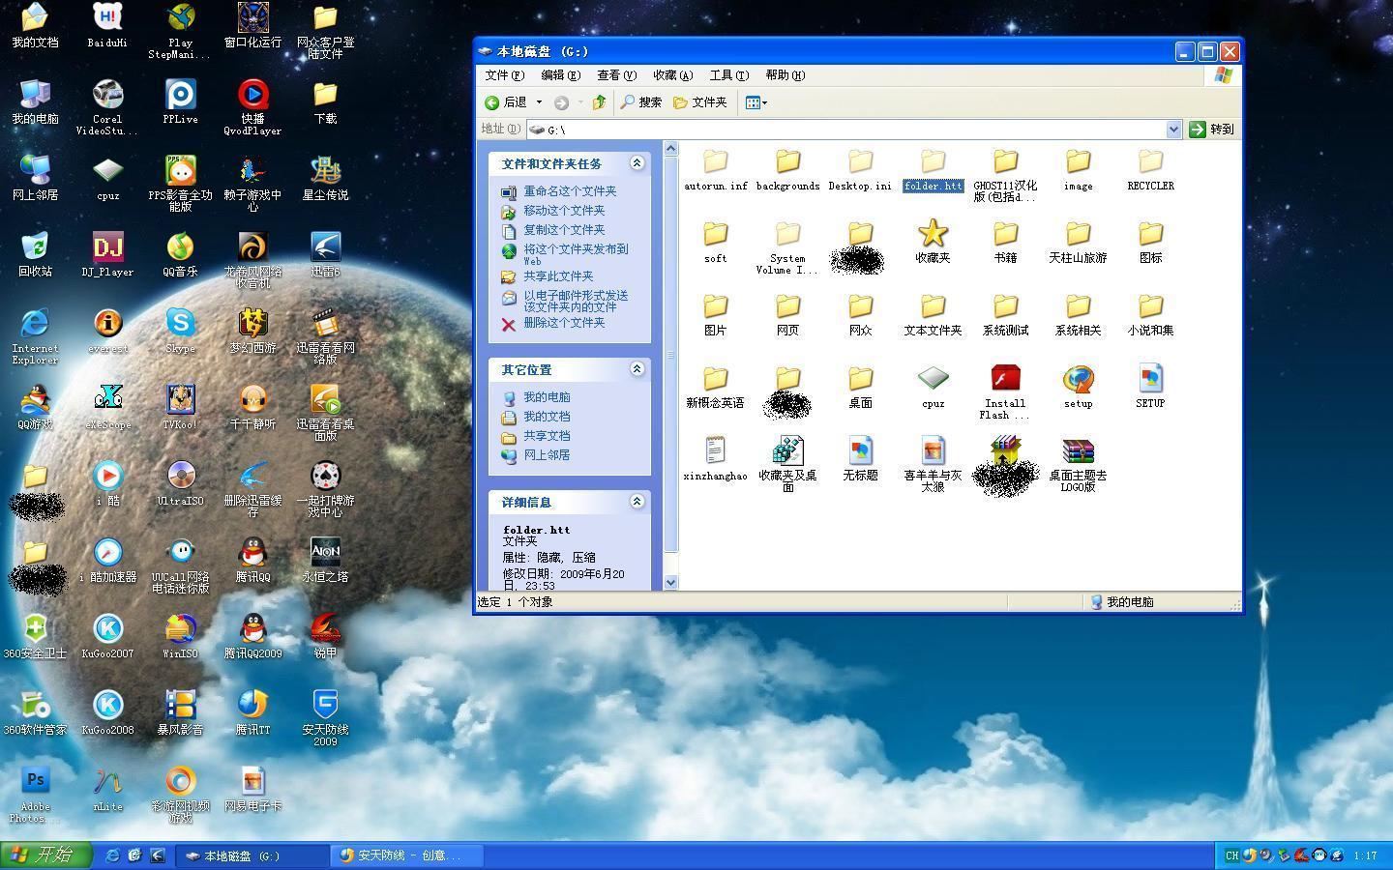Open 喜羊羊与灰太狼 file
Screen dimensions: 1393x870
click(933, 464)
